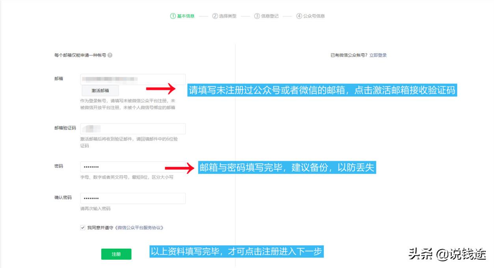Click the red arrow beside the password field
Viewport: 494px width, 268px height.
click(178, 169)
